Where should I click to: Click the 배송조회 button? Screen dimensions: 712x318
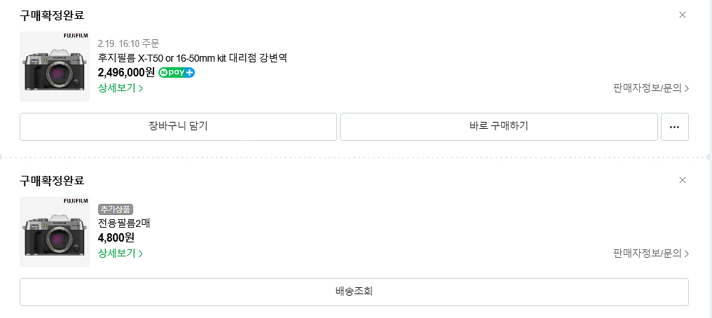click(354, 292)
